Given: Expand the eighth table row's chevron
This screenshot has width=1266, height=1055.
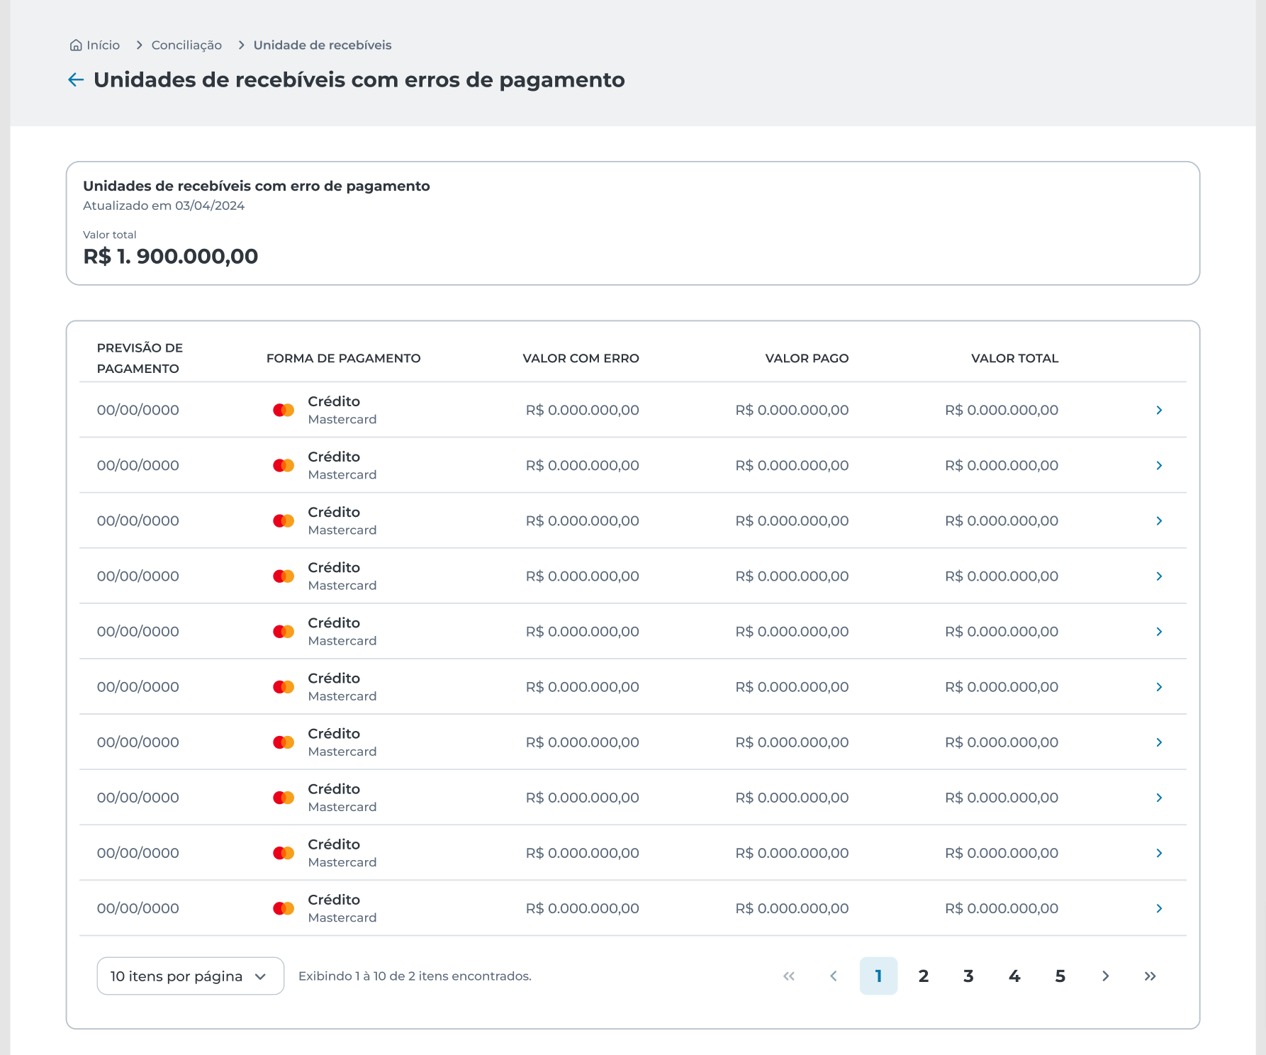Looking at the screenshot, I should point(1160,798).
